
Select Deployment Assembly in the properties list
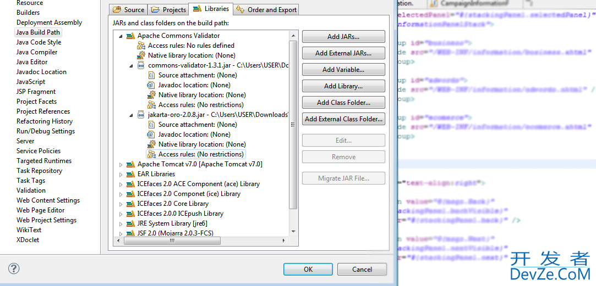[x=49, y=23]
